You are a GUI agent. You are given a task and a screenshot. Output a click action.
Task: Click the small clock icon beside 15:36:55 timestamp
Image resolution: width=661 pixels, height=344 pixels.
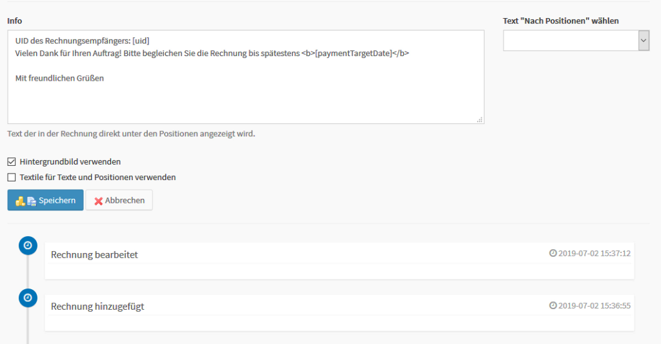[553, 305]
